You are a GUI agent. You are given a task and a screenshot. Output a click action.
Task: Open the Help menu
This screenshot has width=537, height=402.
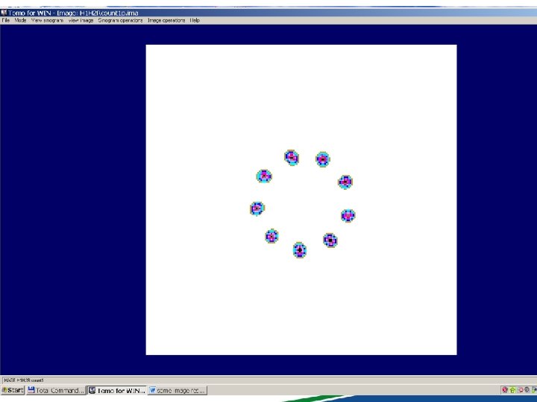tap(195, 21)
